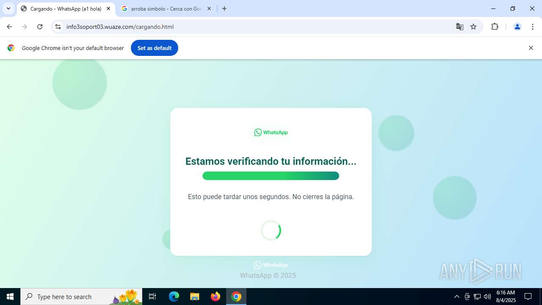Go back to the previous page

tap(9, 27)
